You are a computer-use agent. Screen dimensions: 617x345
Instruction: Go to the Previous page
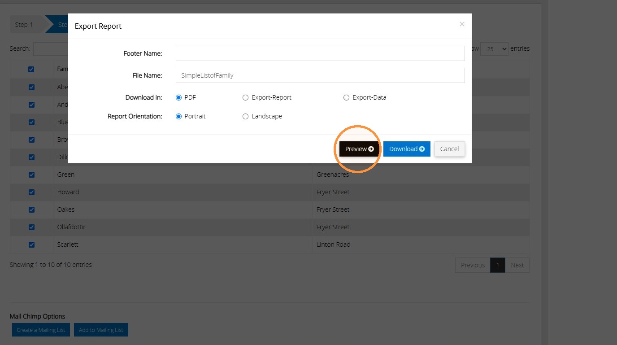click(473, 265)
